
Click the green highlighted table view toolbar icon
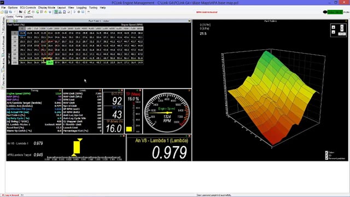56,12
